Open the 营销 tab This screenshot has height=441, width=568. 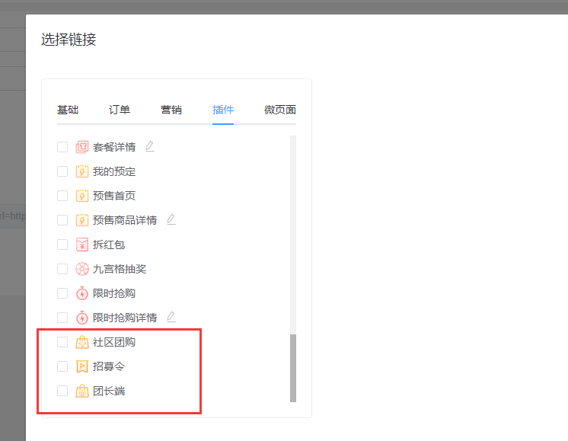pyautogui.click(x=171, y=110)
